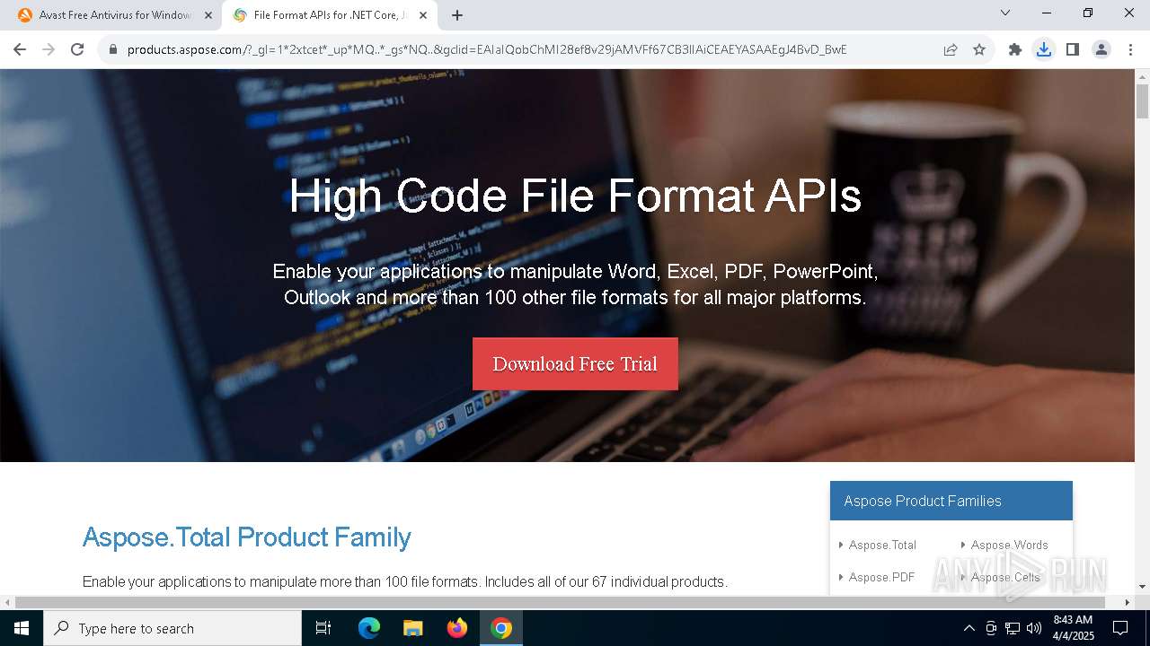Open the Extensions puzzle icon
The image size is (1150, 646).
tap(1015, 49)
